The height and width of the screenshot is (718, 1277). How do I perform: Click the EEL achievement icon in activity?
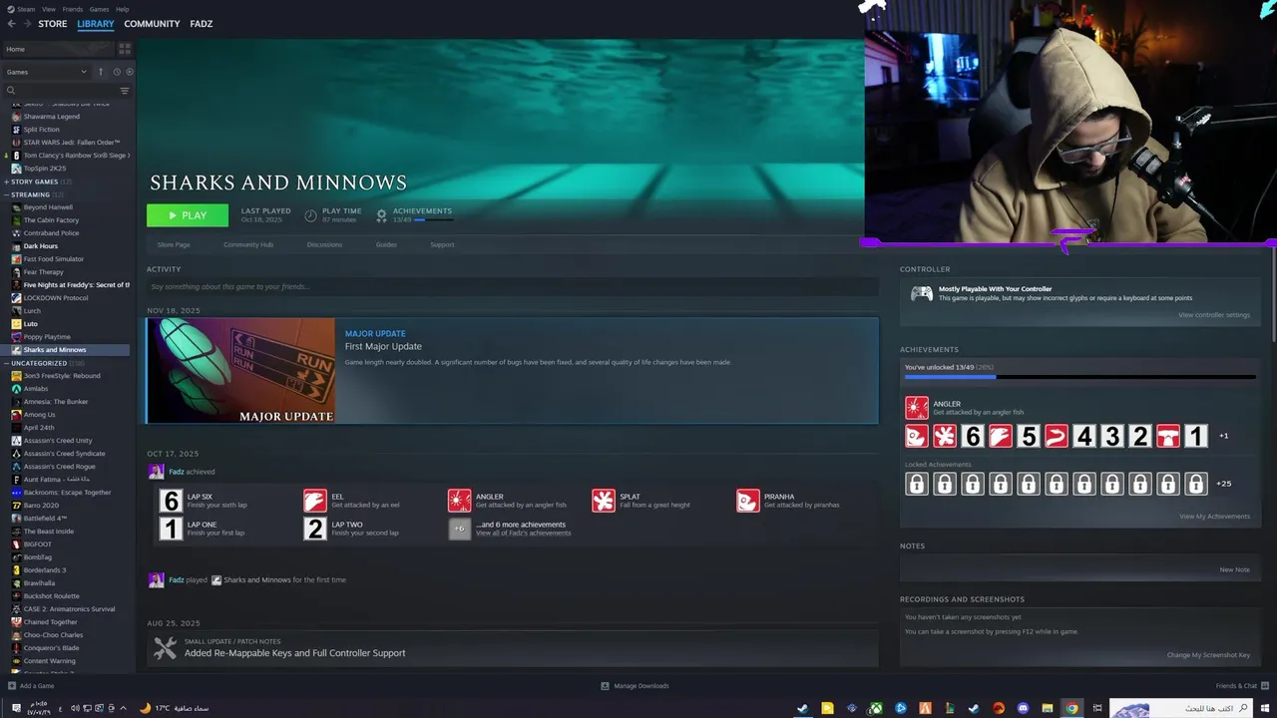coord(315,501)
